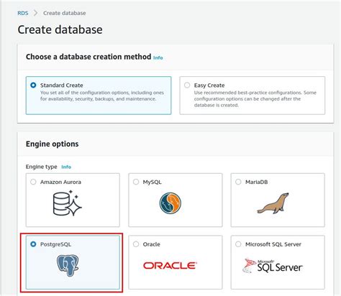Viewport: 341px width, 296px height.
Task: Choose the Amazon Aurora engine radio button
Action: 33,182
